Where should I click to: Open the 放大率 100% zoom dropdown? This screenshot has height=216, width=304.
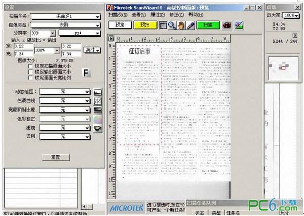click(291, 16)
